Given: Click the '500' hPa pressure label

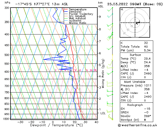Looking at the screenshot, I should pyautogui.click(x=7, y=55).
